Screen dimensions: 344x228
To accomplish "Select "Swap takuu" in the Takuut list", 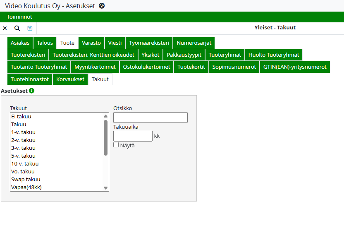I will pyautogui.click(x=26, y=180).
